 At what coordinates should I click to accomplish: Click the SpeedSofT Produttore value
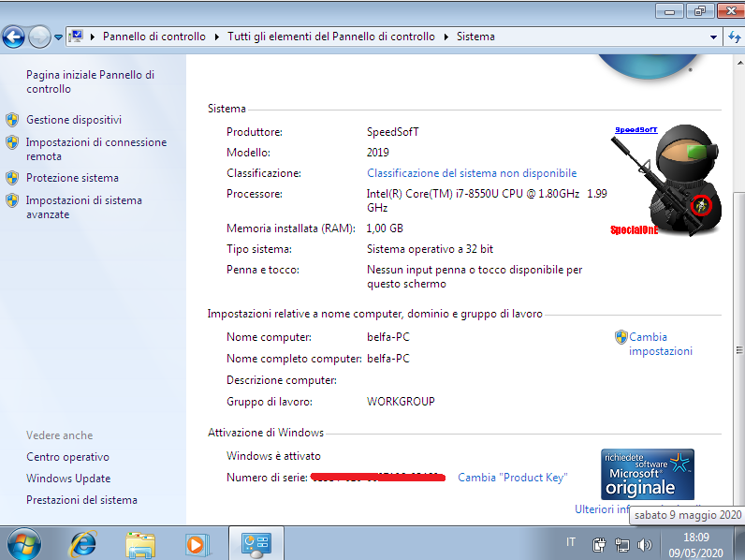393,132
